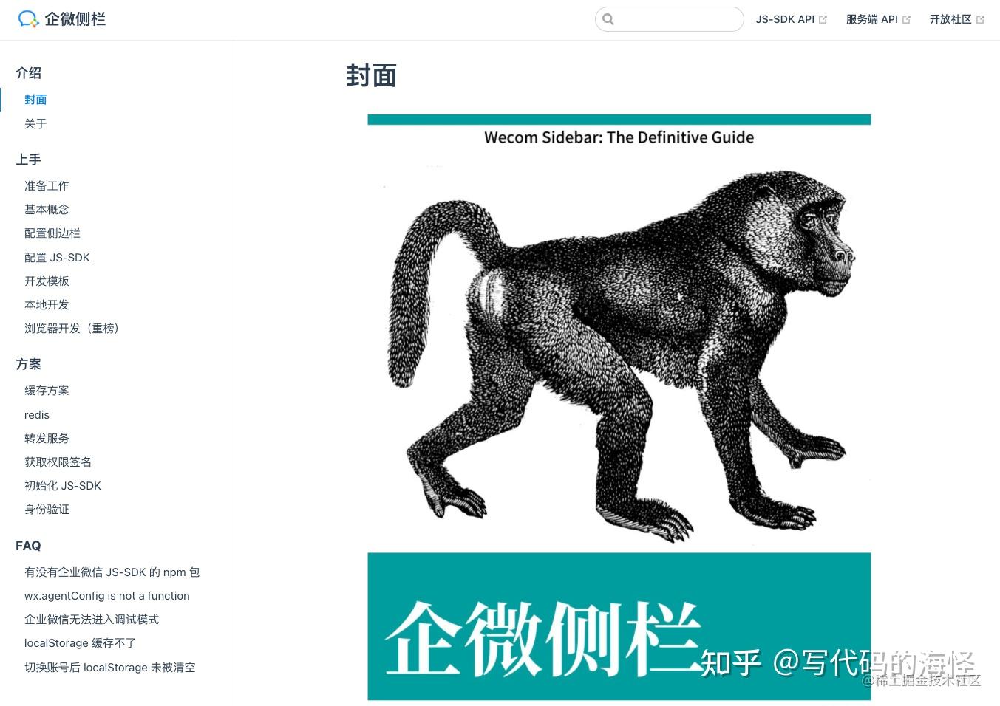Open the redis sidebar entry

37,414
